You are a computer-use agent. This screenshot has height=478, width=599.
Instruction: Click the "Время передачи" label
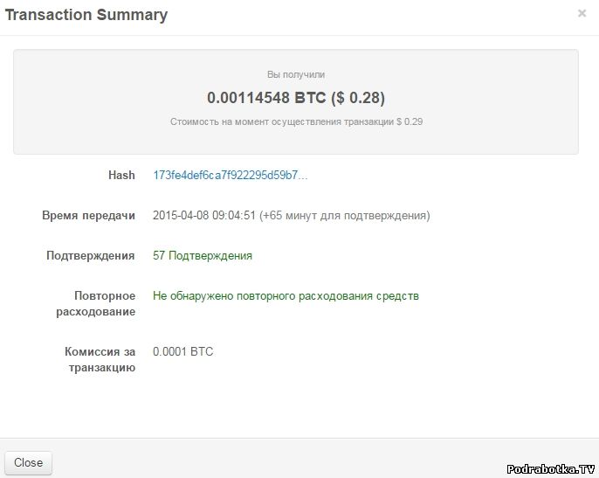coord(88,215)
